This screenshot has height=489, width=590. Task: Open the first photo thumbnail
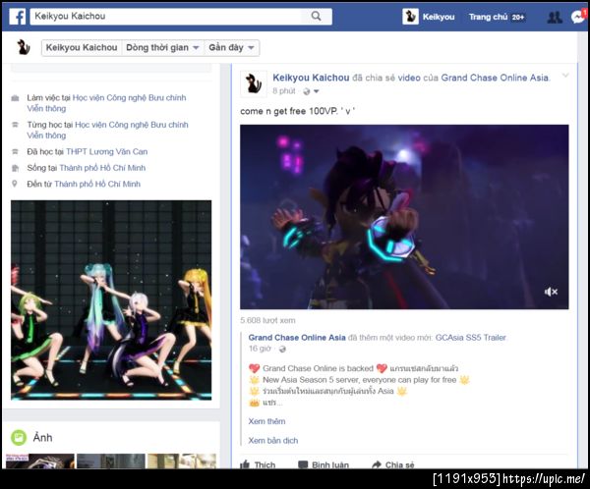point(40,462)
